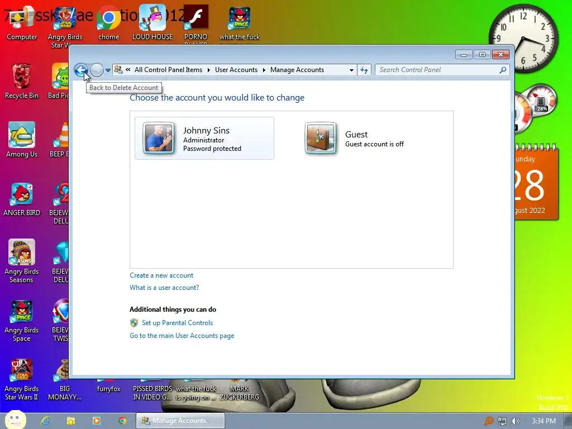
Task: Select the chome desktop shortcut
Action: [109, 23]
